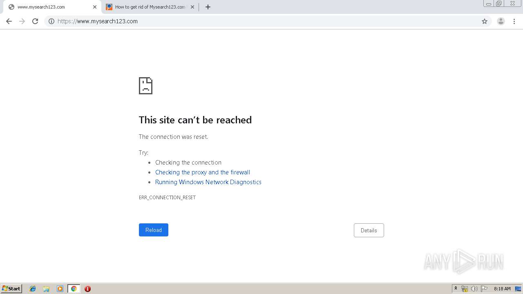Image resolution: width=523 pixels, height=294 pixels.
Task: Click the Checking the connection bullet text
Action: click(x=188, y=163)
